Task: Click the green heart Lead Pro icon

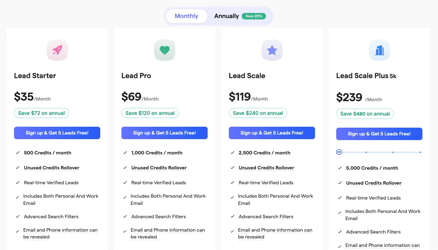Action: (165, 50)
